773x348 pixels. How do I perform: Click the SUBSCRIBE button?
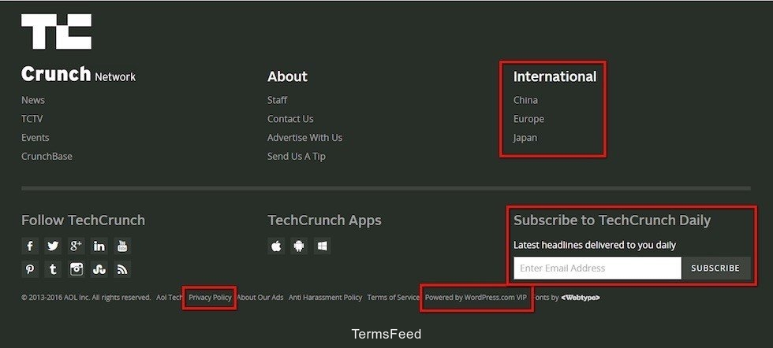(716, 268)
